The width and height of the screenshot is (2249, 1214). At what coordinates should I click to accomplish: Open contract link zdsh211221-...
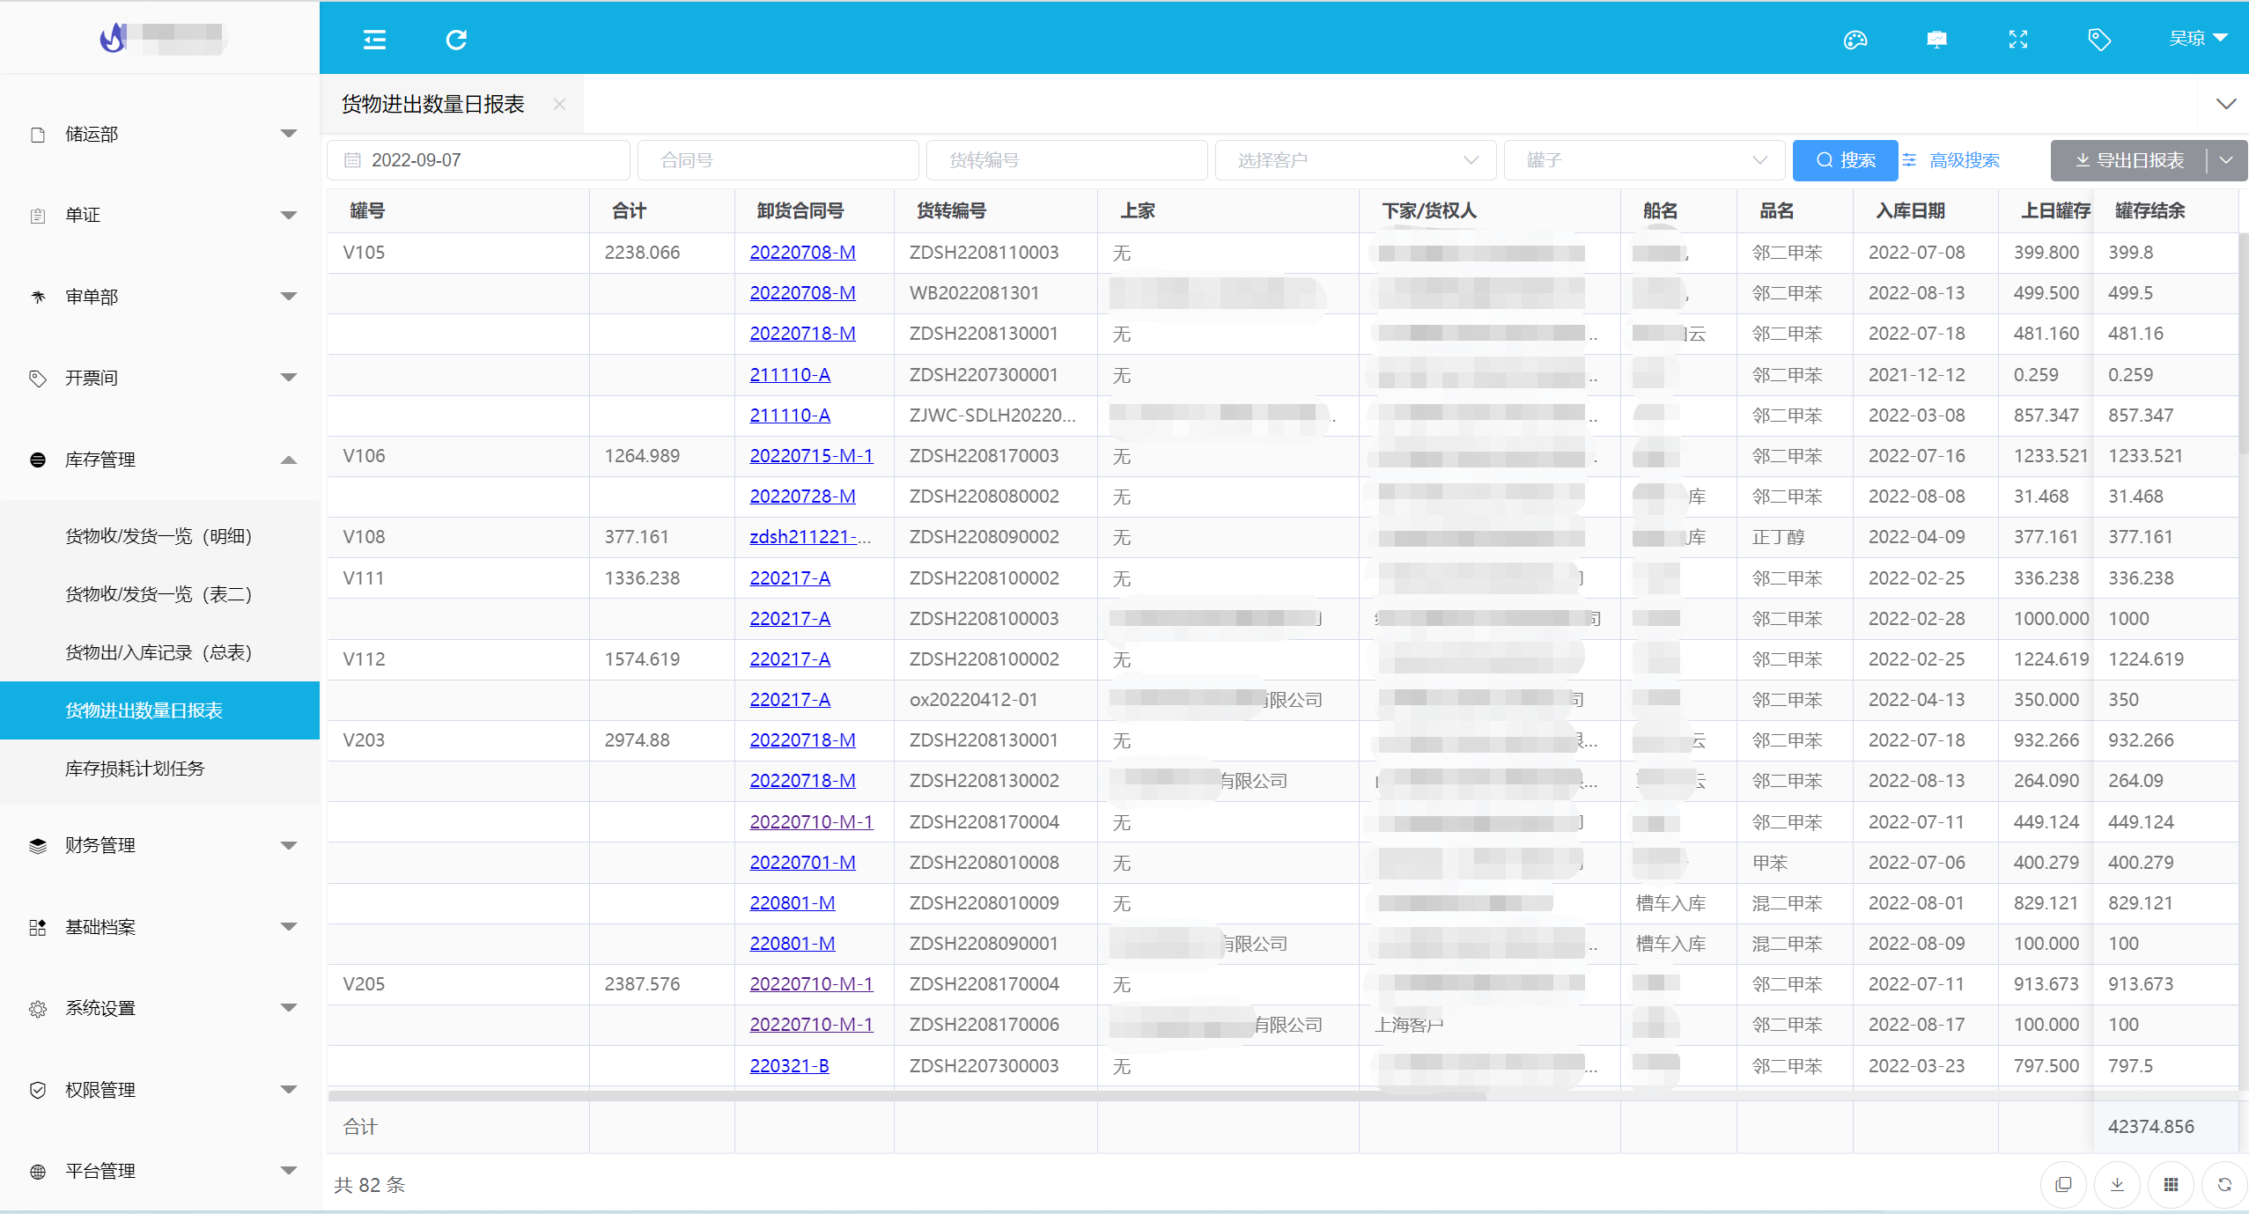[810, 537]
